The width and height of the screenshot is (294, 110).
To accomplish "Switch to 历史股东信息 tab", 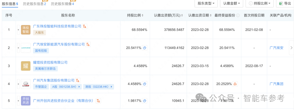I will [x=35, y=4].
